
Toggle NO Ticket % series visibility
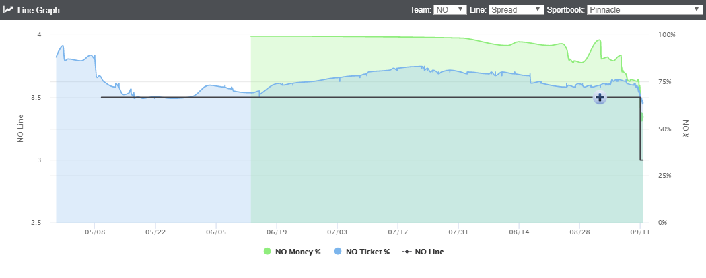[362, 252]
